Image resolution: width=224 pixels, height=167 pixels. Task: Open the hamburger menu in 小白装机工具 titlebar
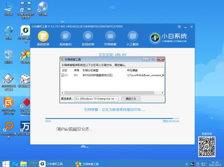179,27
